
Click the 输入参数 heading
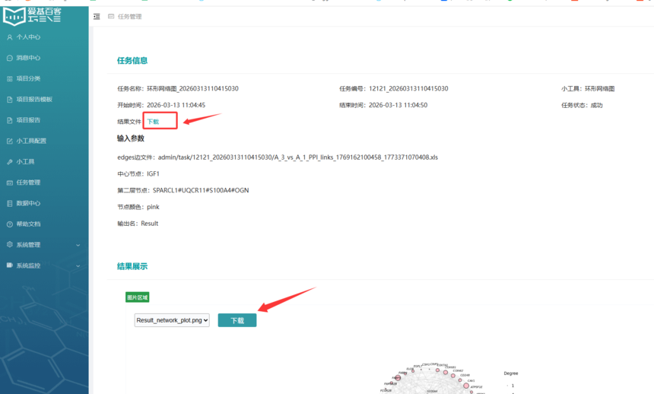coord(131,138)
